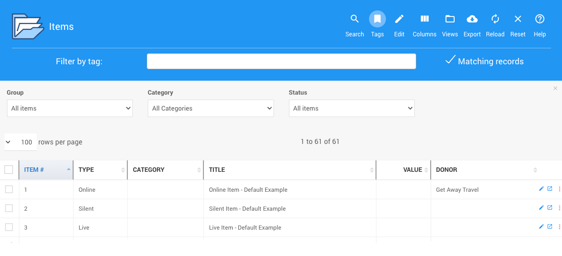Toggle the Tags filter icon

point(377,20)
